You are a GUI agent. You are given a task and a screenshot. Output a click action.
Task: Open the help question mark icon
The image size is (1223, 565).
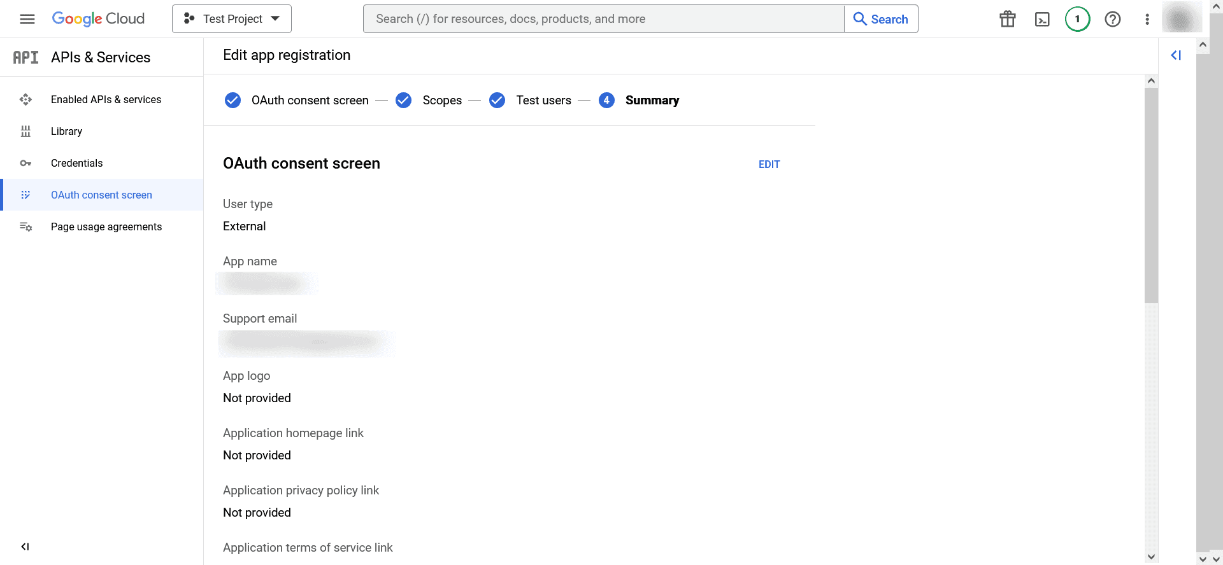pyautogui.click(x=1112, y=19)
